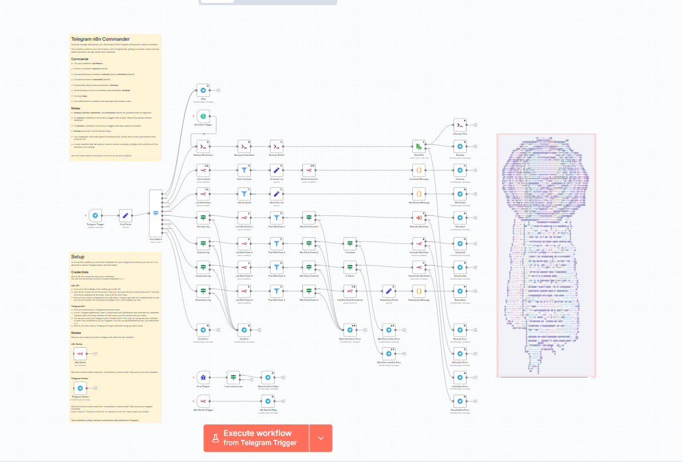Select the Error Trigger bug node
682x476 pixels.
click(x=203, y=377)
